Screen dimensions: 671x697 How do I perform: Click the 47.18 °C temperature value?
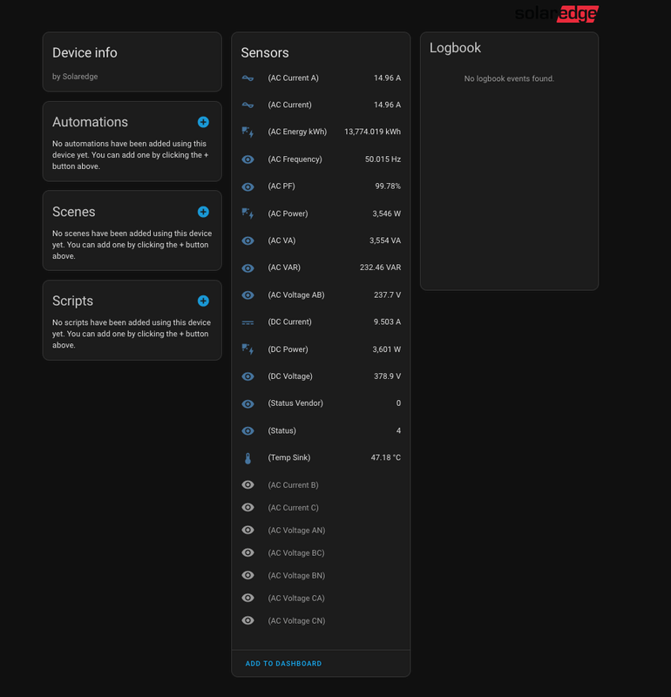386,457
